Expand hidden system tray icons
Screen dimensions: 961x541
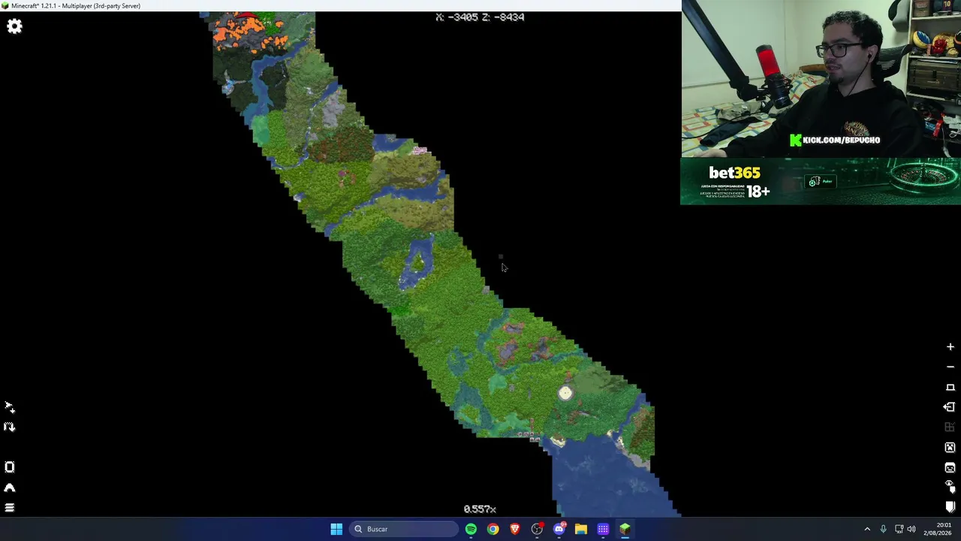point(867,529)
